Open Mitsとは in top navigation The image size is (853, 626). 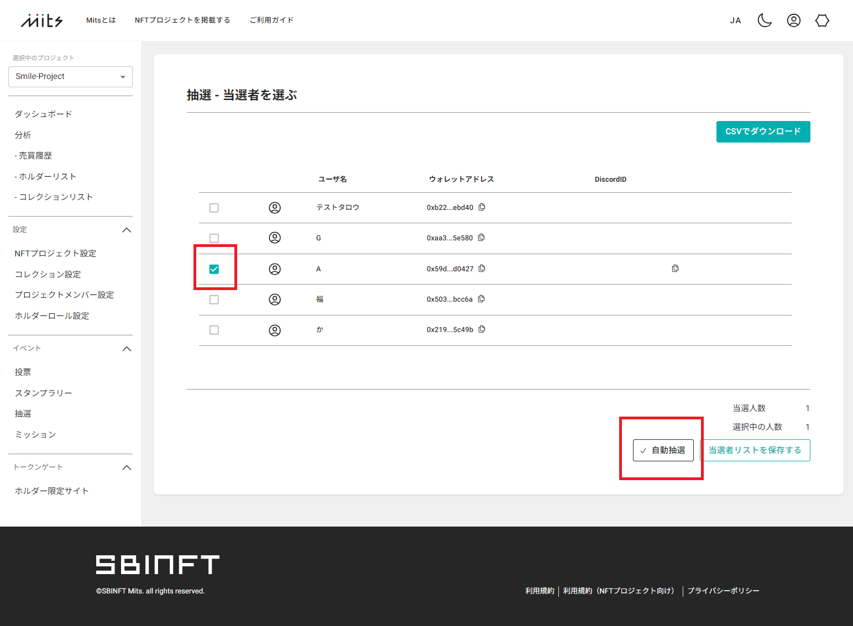[x=101, y=20]
